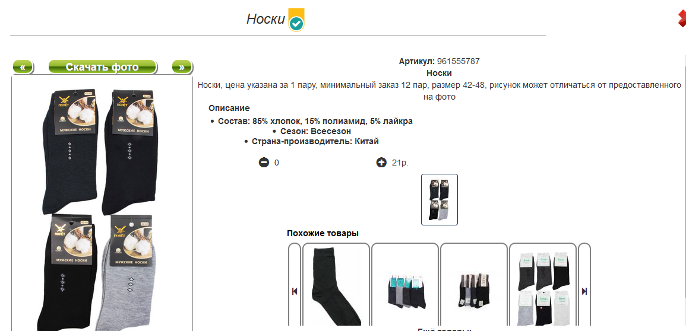Click the price 21р. label

400,163
